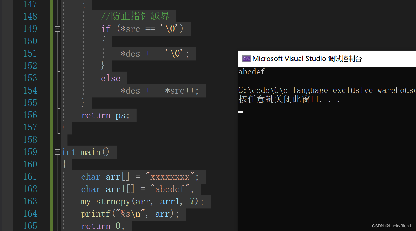Click line number 157

coord(30,127)
